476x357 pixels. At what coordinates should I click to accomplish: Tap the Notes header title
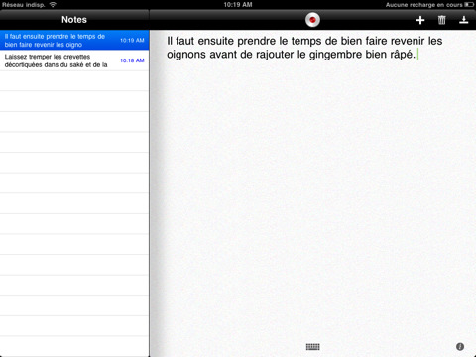click(x=74, y=20)
